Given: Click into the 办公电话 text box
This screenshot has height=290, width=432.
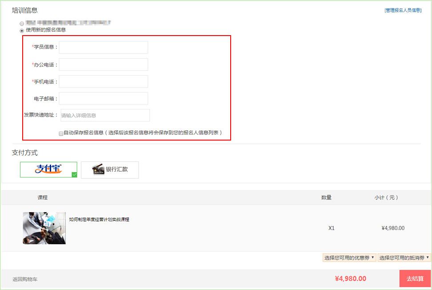Looking at the screenshot, I should point(103,64).
